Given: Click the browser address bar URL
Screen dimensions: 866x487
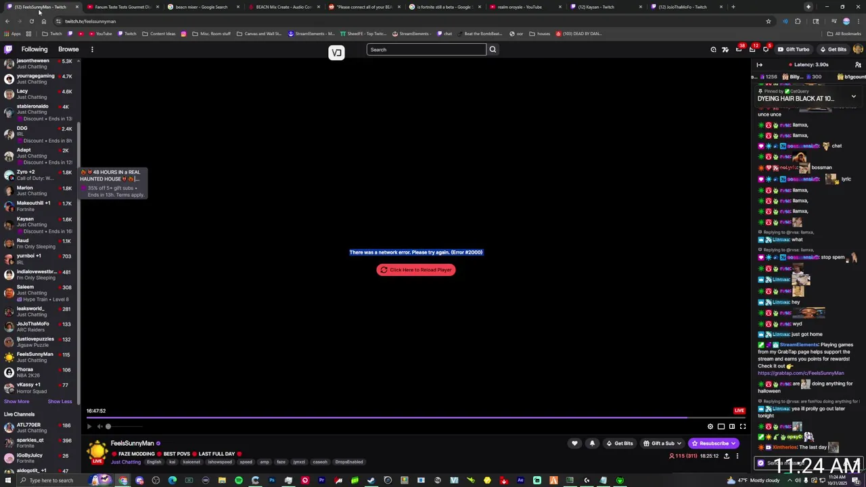Looking at the screenshot, I should [91, 21].
